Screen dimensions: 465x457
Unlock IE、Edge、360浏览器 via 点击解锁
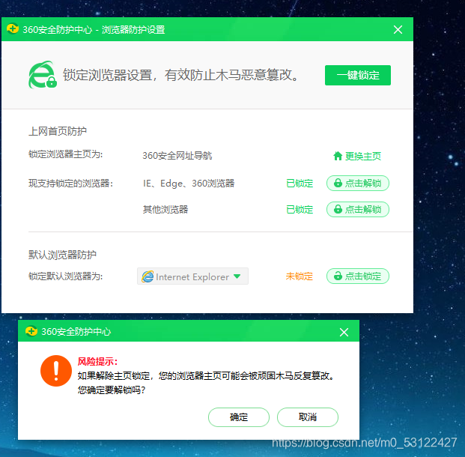(x=358, y=183)
